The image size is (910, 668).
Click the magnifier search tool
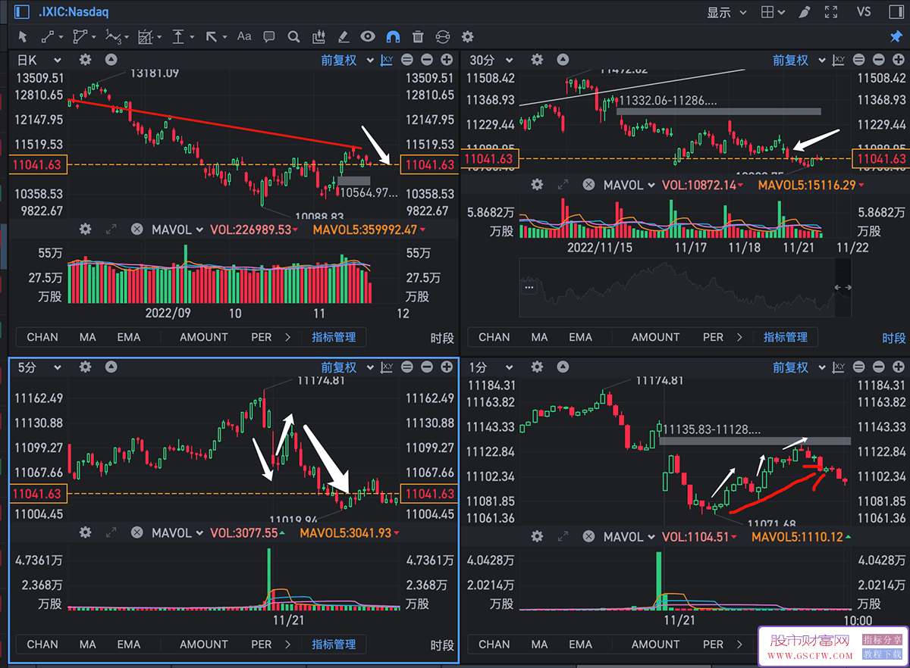294,36
